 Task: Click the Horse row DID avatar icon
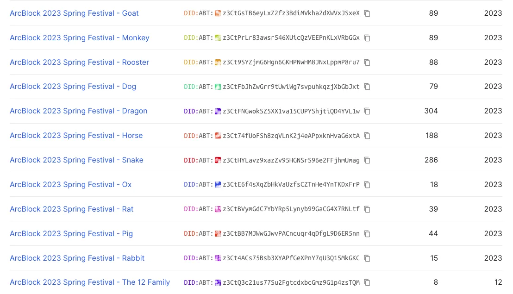coord(218,136)
